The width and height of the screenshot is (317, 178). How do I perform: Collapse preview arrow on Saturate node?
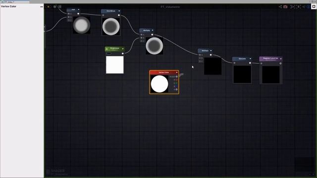[x=250, y=59]
